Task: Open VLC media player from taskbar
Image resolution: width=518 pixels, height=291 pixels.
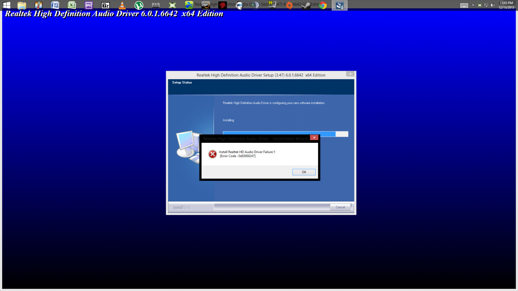Action: tap(122, 5)
